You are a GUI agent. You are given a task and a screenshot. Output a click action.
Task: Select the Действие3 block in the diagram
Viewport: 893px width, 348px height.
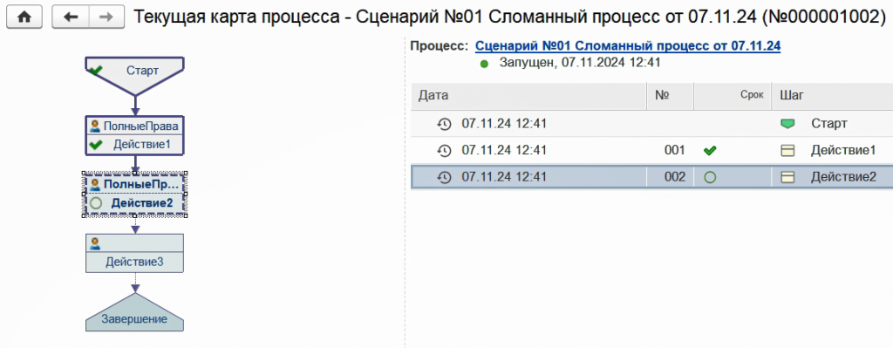[x=134, y=253]
